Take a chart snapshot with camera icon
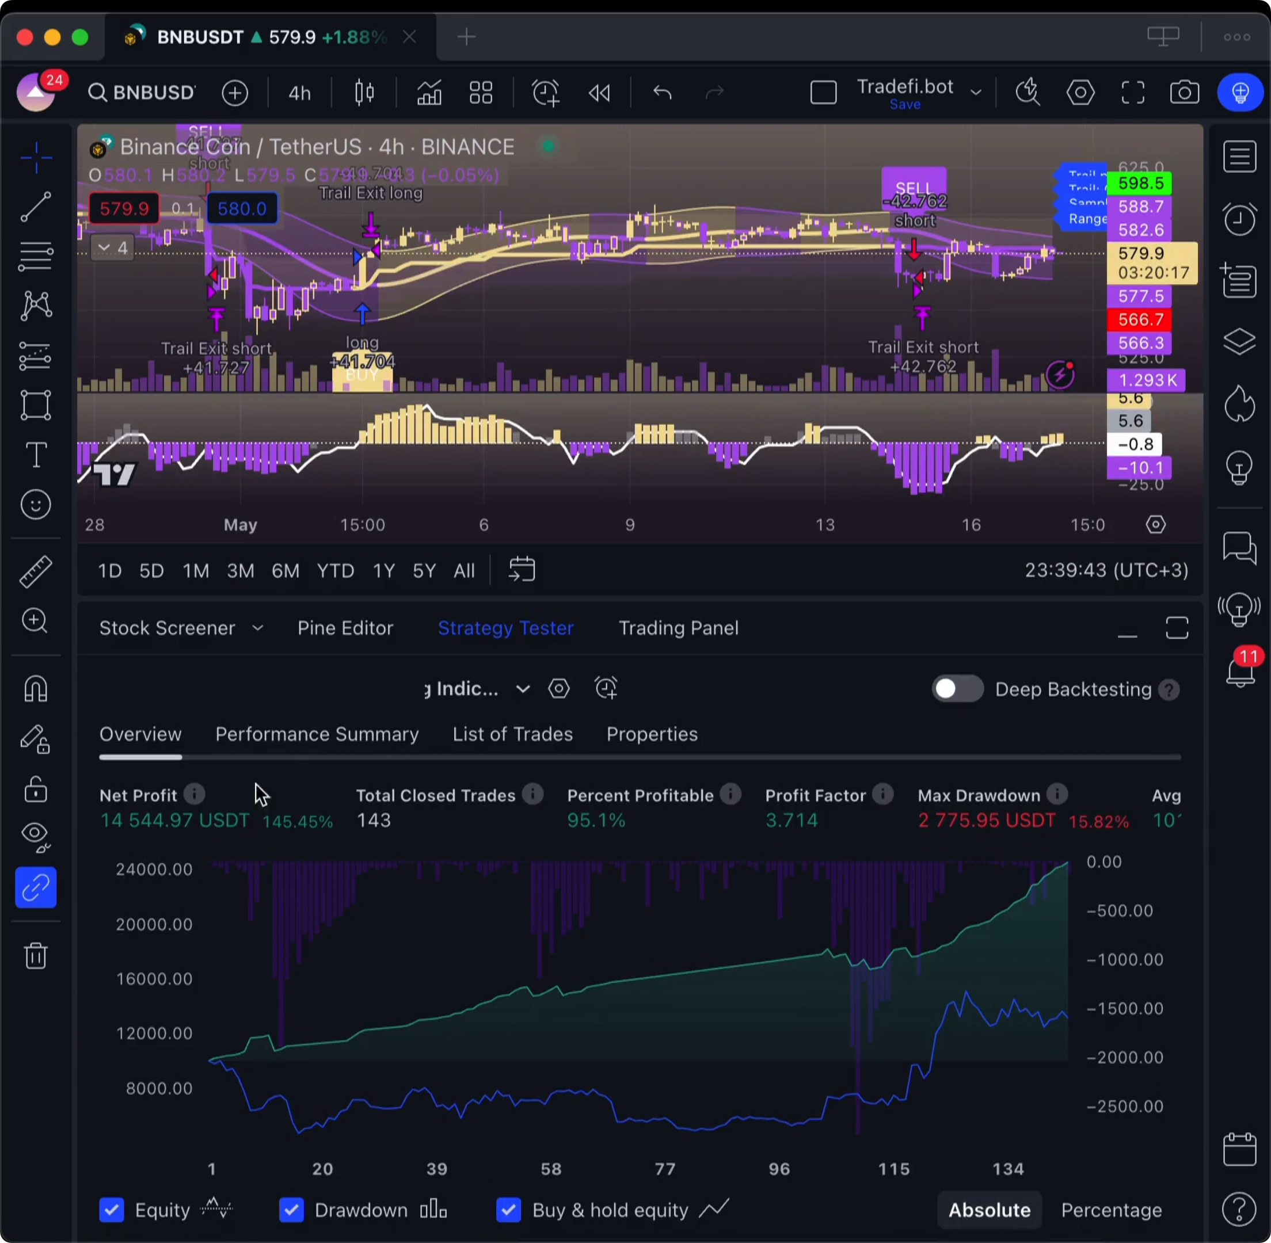 [1184, 93]
